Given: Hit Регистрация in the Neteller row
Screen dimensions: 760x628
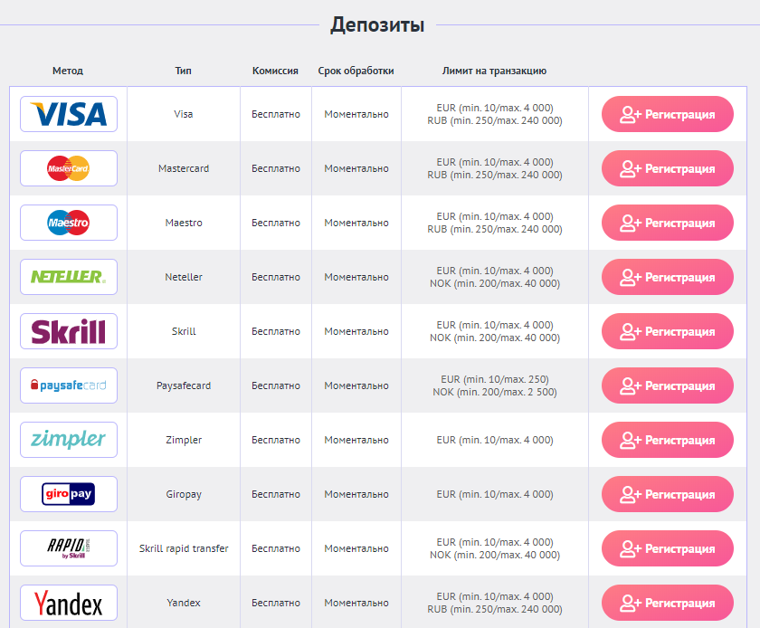Looking at the screenshot, I should click(668, 277).
